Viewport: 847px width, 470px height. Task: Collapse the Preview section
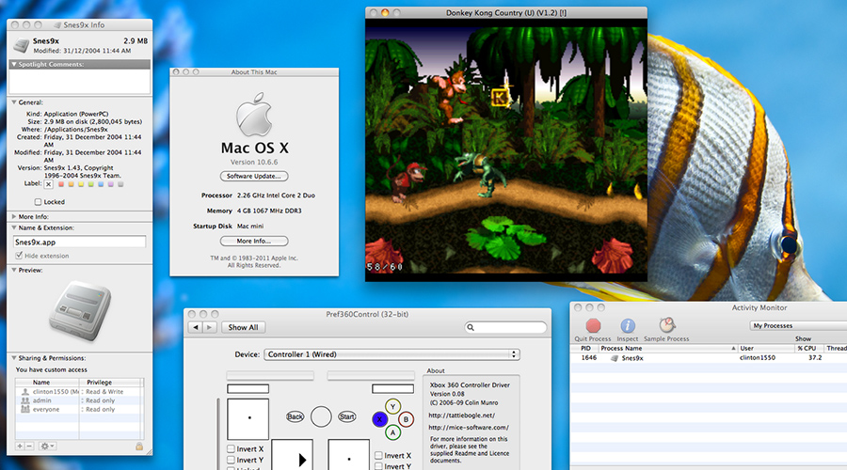(x=14, y=270)
